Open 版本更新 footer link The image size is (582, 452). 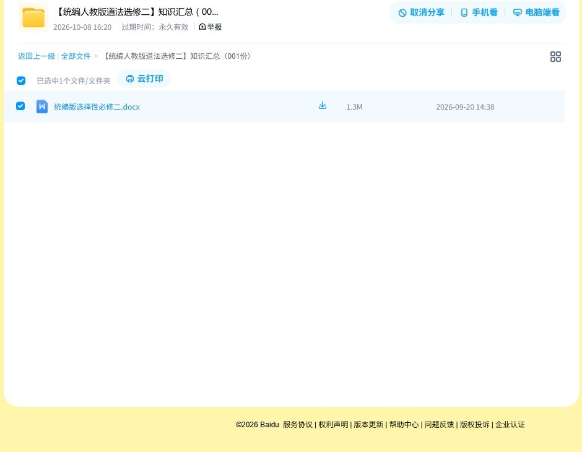click(x=368, y=425)
